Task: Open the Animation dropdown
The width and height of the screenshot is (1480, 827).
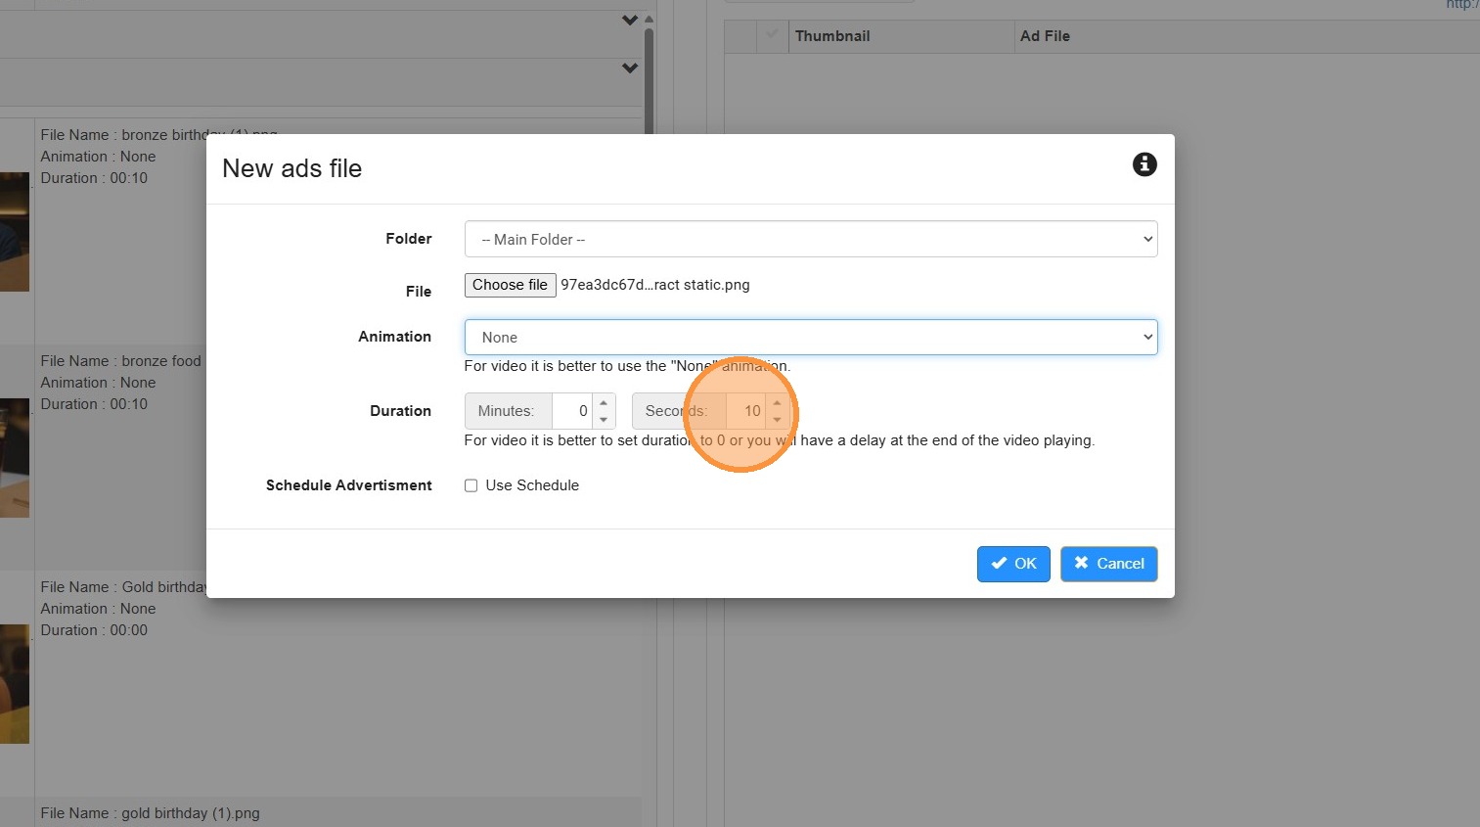Action: (x=810, y=338)
